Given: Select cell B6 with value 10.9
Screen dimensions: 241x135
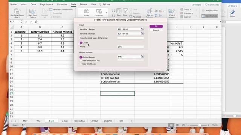Looking at the screenshot, I should 40,51.
